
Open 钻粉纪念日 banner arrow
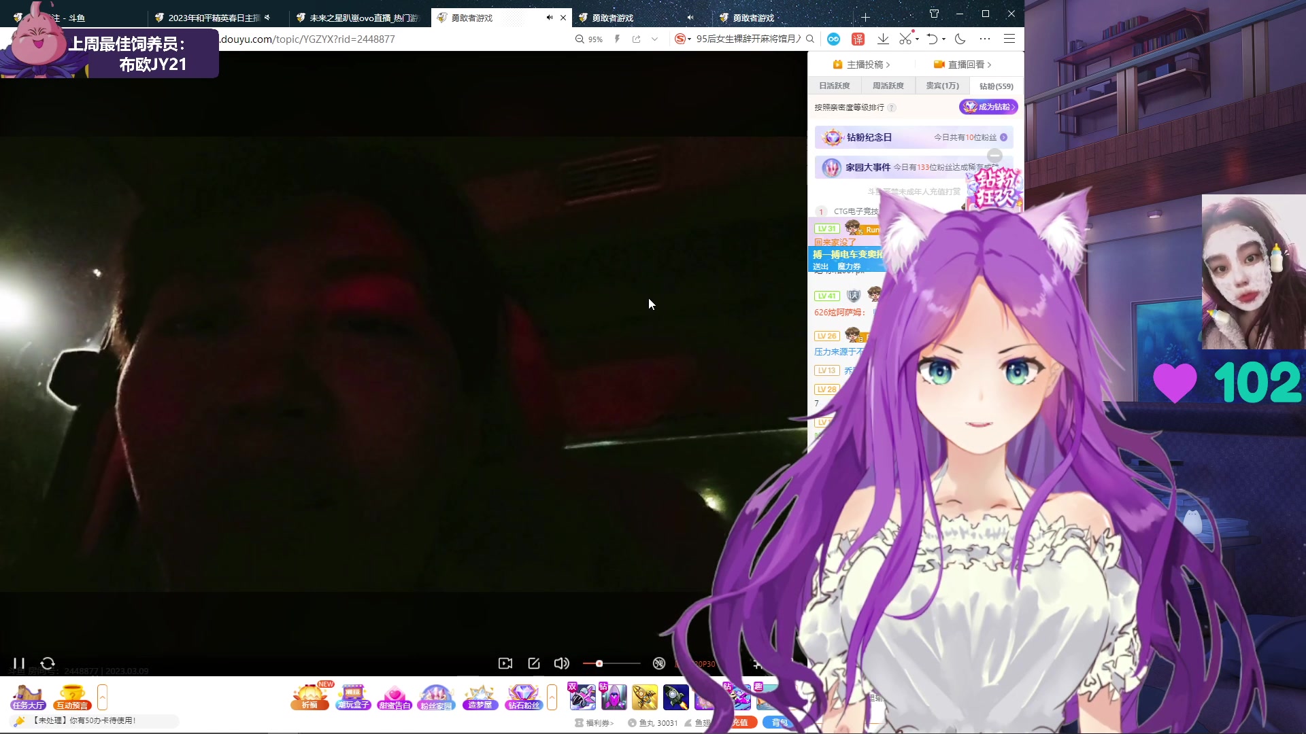point(1003,137)
